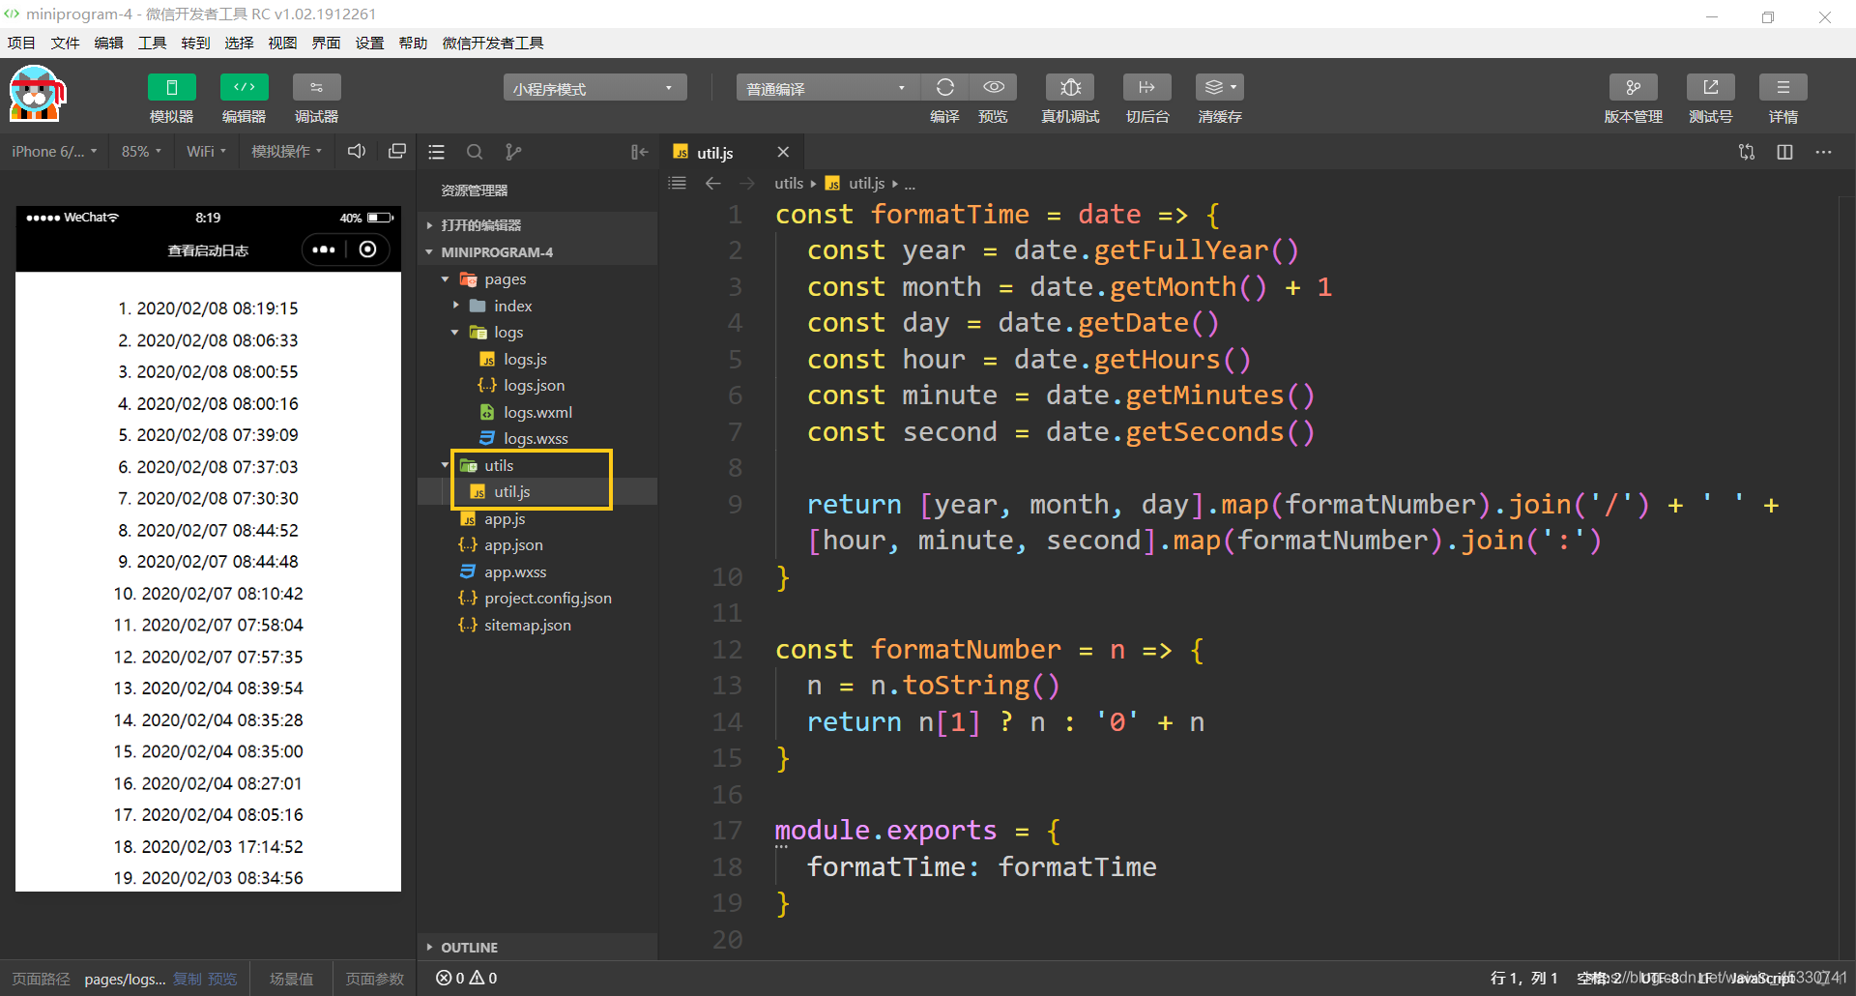This screenshot has width=1856, height=996.
Task: Click the switch to background icon
Action: point(1147,87)
